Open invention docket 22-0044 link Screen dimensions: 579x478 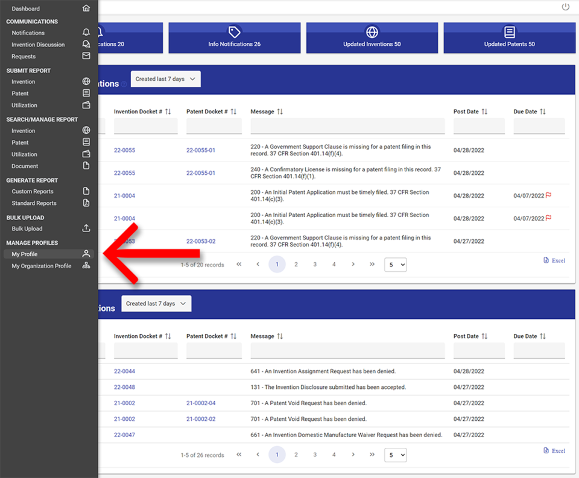point(124,371)
